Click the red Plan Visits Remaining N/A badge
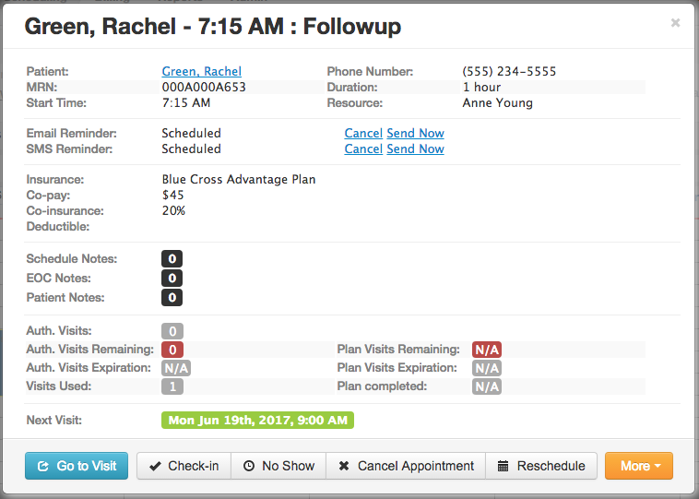 (x=487, y=350)
